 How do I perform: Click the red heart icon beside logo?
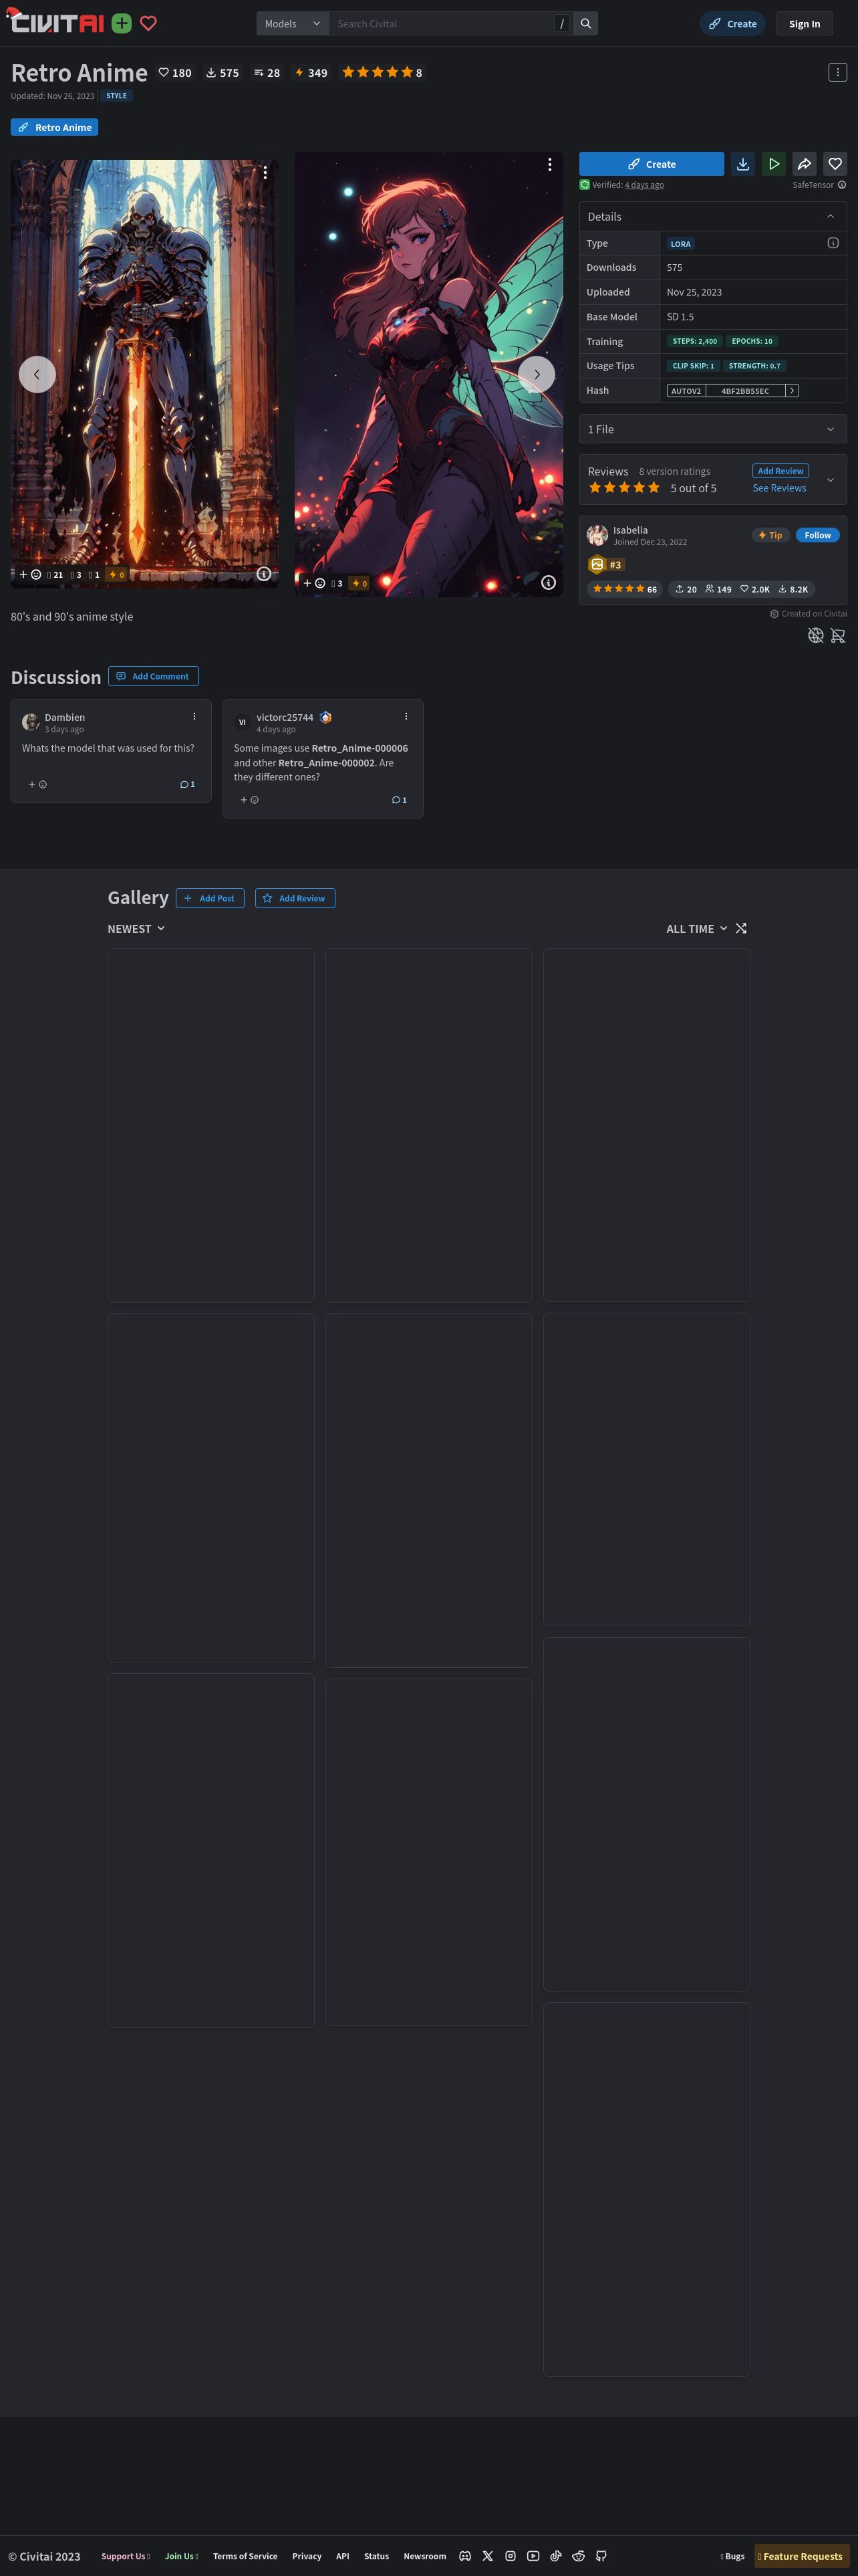148,23
